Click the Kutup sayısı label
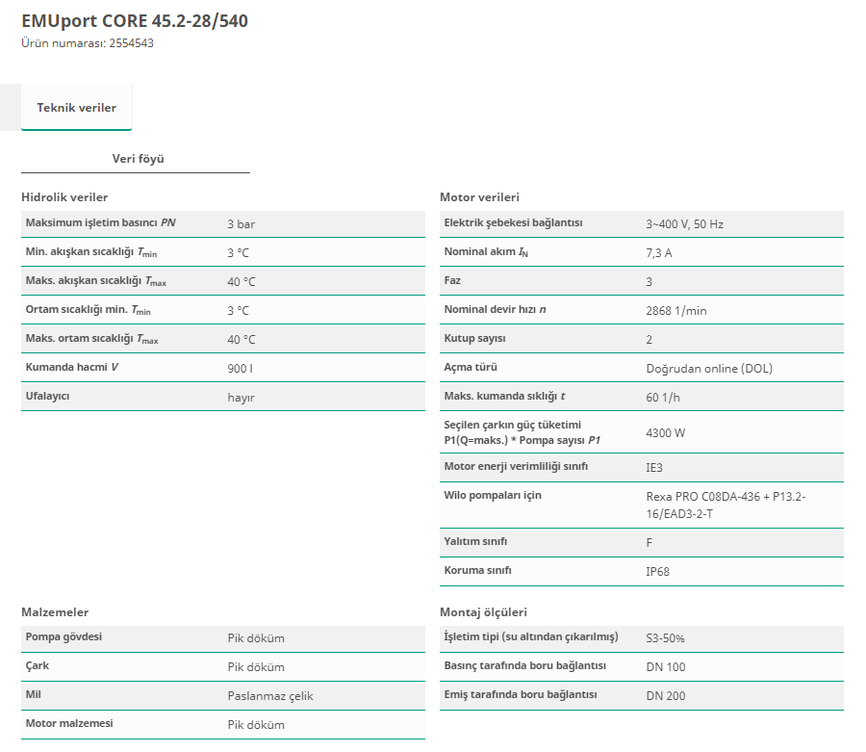This screenshot has height=752, width=866. (475, 338)
